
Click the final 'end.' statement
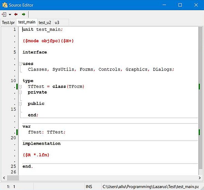click(x=28, y=167)
